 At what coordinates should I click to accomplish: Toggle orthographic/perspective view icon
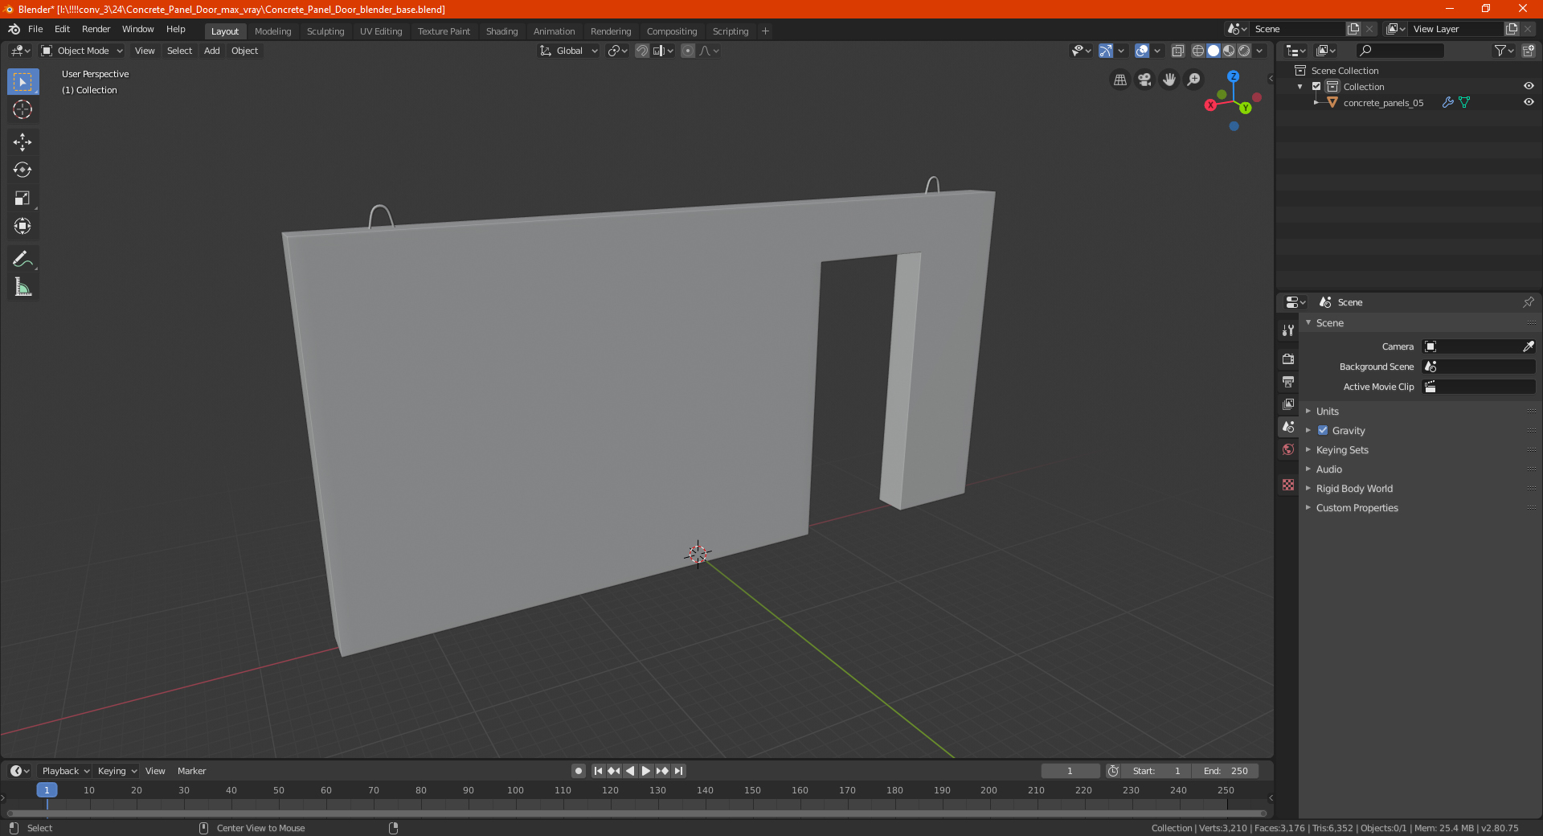coord(1119,80)
